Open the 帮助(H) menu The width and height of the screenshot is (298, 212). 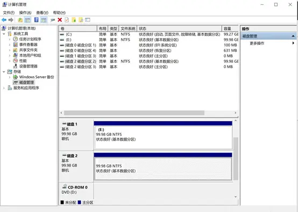pyautogui.click(x=59, y=13)
